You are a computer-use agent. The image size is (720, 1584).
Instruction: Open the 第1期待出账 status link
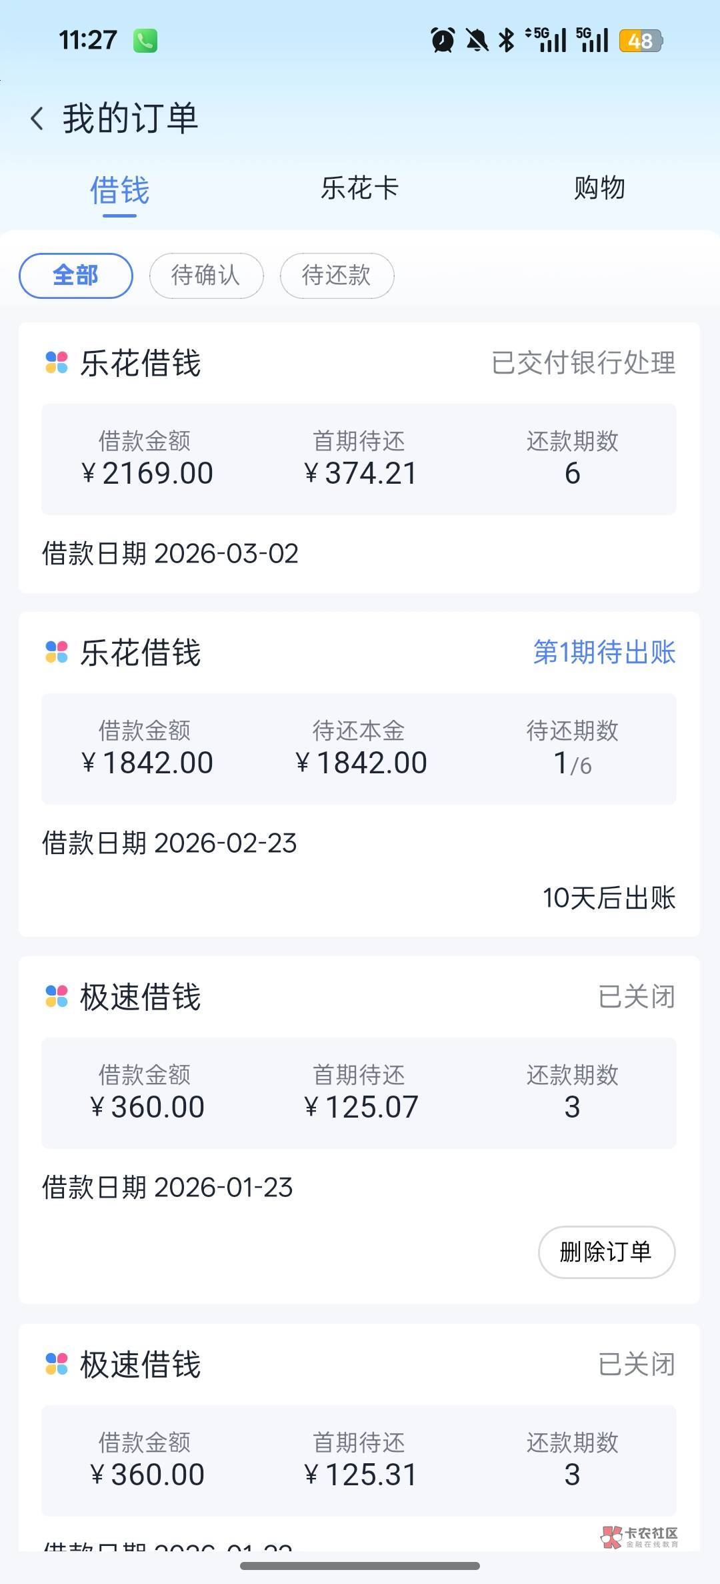[604, 652]
